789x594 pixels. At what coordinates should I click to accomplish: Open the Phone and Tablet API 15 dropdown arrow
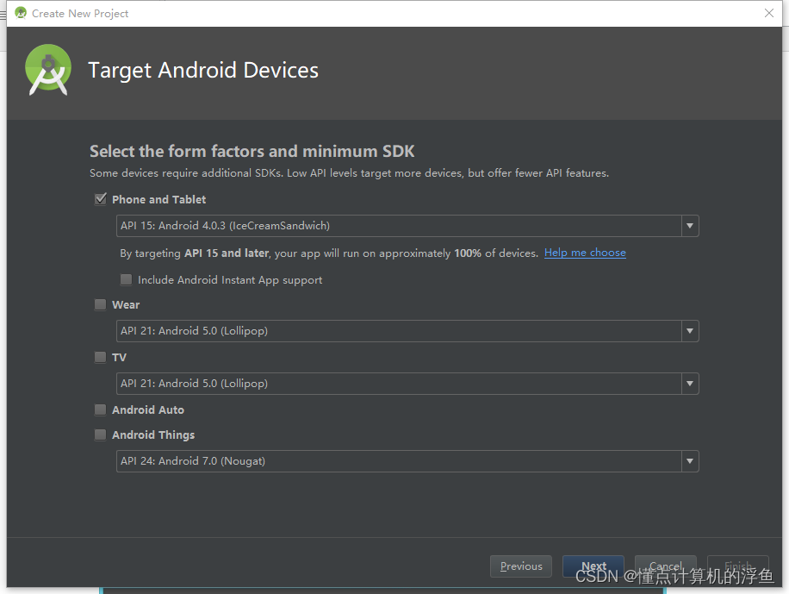coord(690,226)
